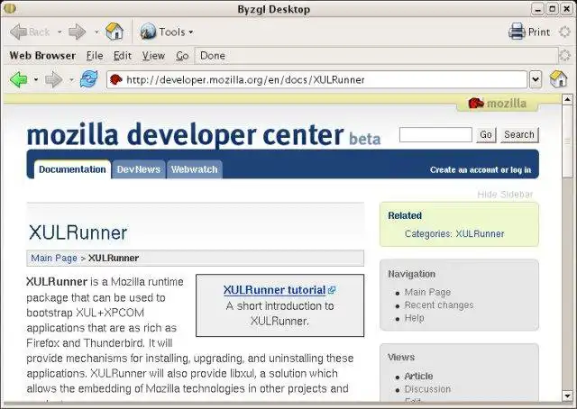The width and height of the screenshot is (577, 409).
Task: Expand the URL bar history dropdown
Action: (x=536, y=79)
